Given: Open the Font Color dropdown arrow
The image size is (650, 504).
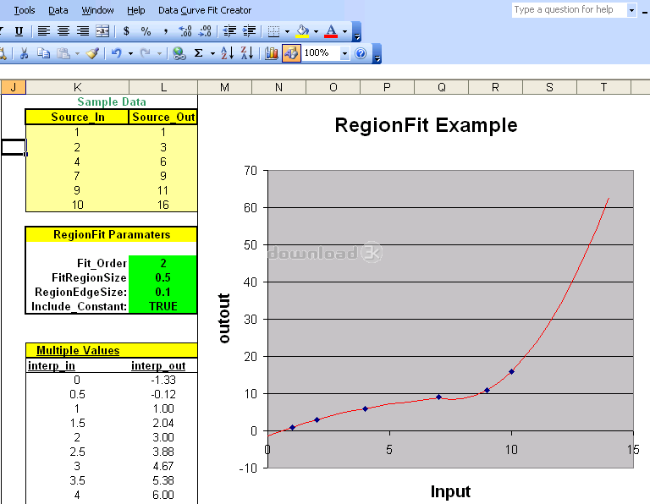Looking at the screenshot, I should tap(344, 31).
